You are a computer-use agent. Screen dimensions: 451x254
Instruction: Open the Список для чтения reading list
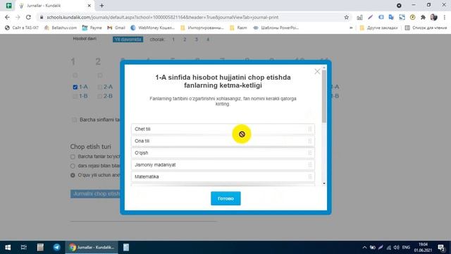426,28
